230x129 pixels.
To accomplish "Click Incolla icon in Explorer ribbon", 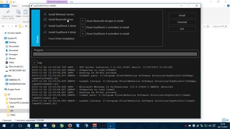I will pos(26,13).
